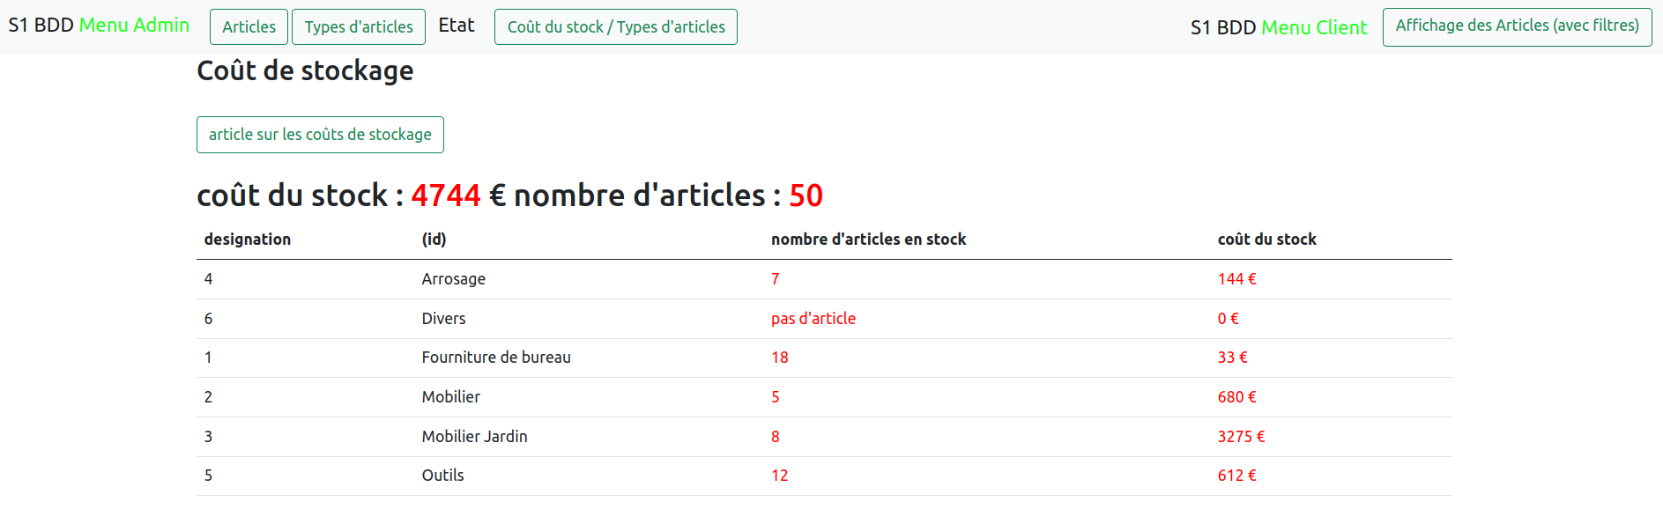The width and height of the screenshot is (1663, 524).
Task: Open 'Affichage des Articles (avec filtres)'
Action: pyautogui.click(x=1516, y=26)
